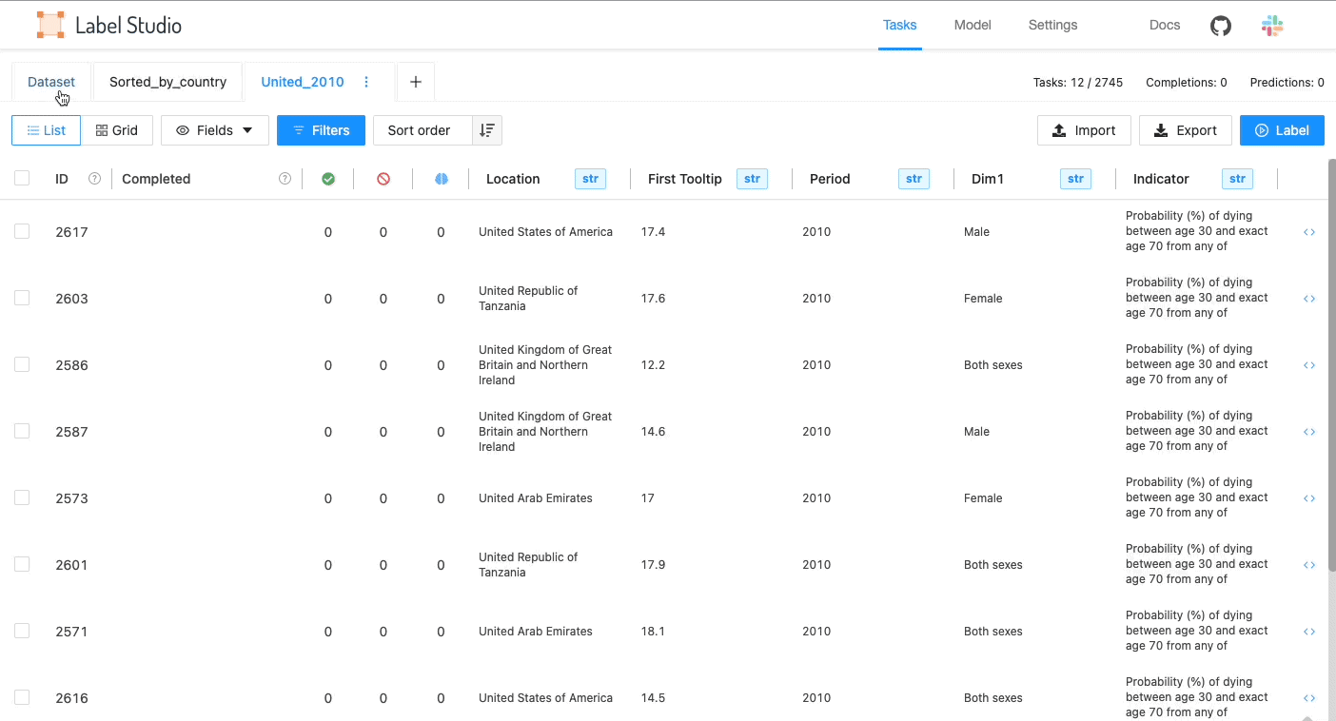1336x721 pixels.
Task: Go to the Settings menu
Action: point(1052,25)
